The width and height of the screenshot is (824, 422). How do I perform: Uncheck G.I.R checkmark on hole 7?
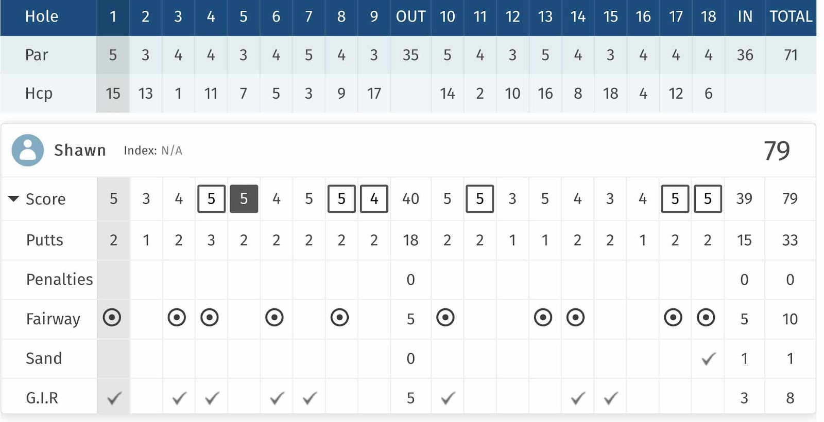[310, 398]
